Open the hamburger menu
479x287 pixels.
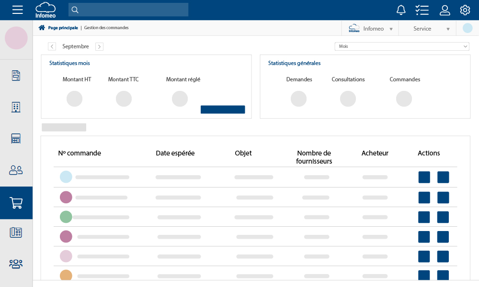tap(17, 10)
